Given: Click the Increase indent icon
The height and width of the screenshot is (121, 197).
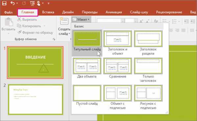Looking at the screenshot, I should (x=193, y=21).
